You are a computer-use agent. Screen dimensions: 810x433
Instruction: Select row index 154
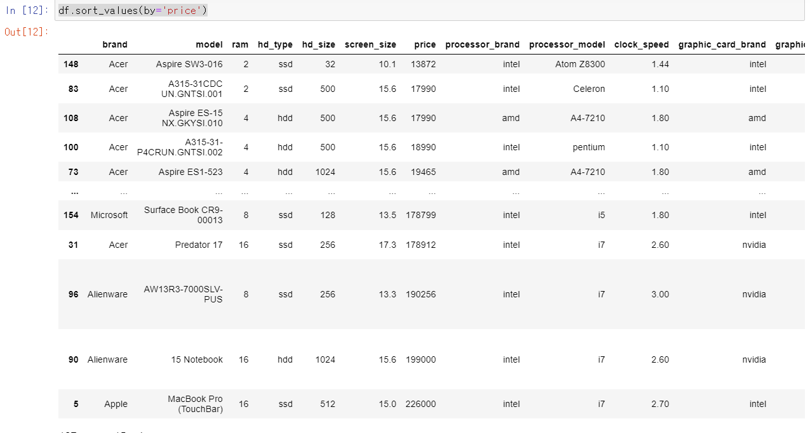[71, 215]
